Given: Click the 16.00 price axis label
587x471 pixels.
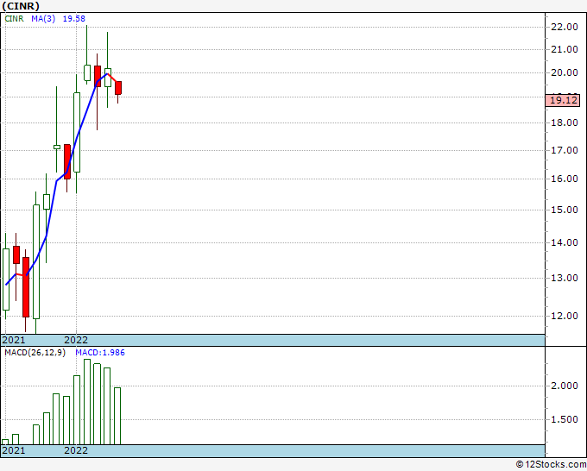Looking at the screenshot, I should point(565,179).
